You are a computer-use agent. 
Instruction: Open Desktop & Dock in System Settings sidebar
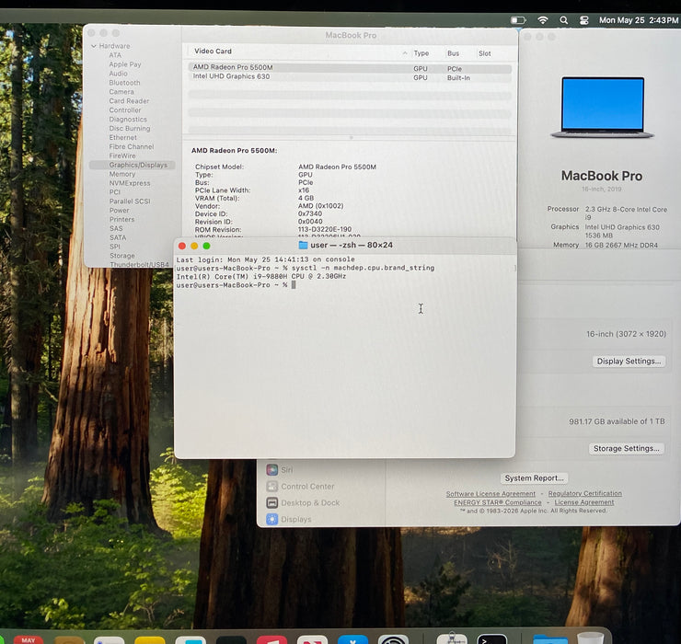pos(303,503)
